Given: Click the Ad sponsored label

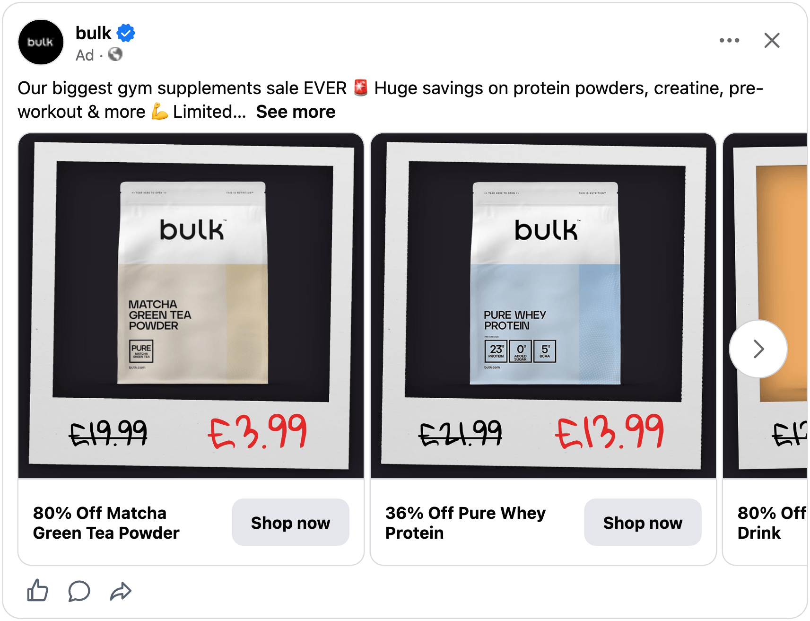Looking at the screenshot, I should tap(85, 55).
